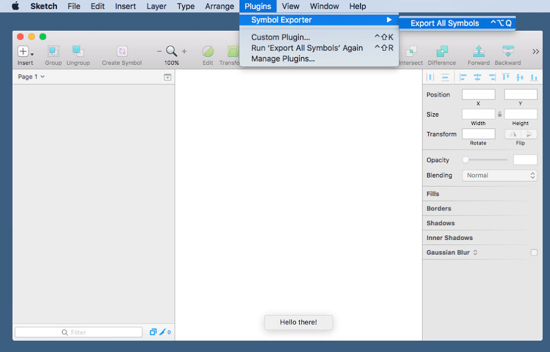Click the Group toolbar icon
Screen dimensions: 550x352
pyautogui.click(x=53, y=52)
